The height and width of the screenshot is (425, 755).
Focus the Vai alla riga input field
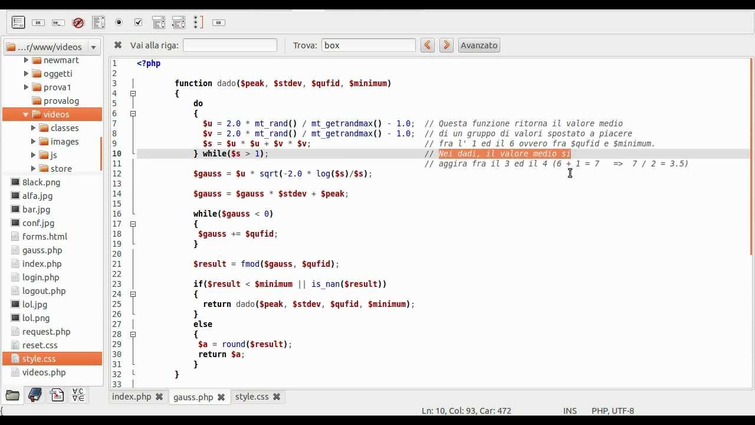(230, 45)
